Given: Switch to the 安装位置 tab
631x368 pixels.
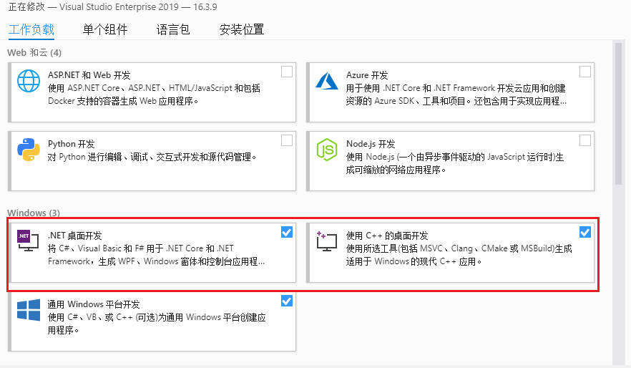Looking at the screenshot, I should pos(242,29).
